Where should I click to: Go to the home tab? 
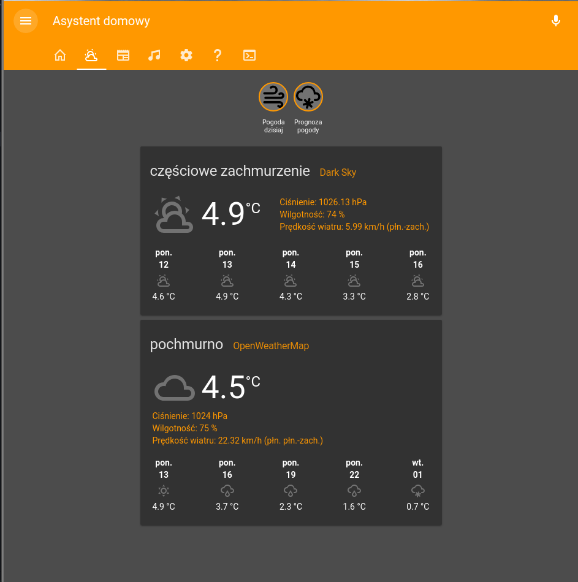tap(60, 55)
